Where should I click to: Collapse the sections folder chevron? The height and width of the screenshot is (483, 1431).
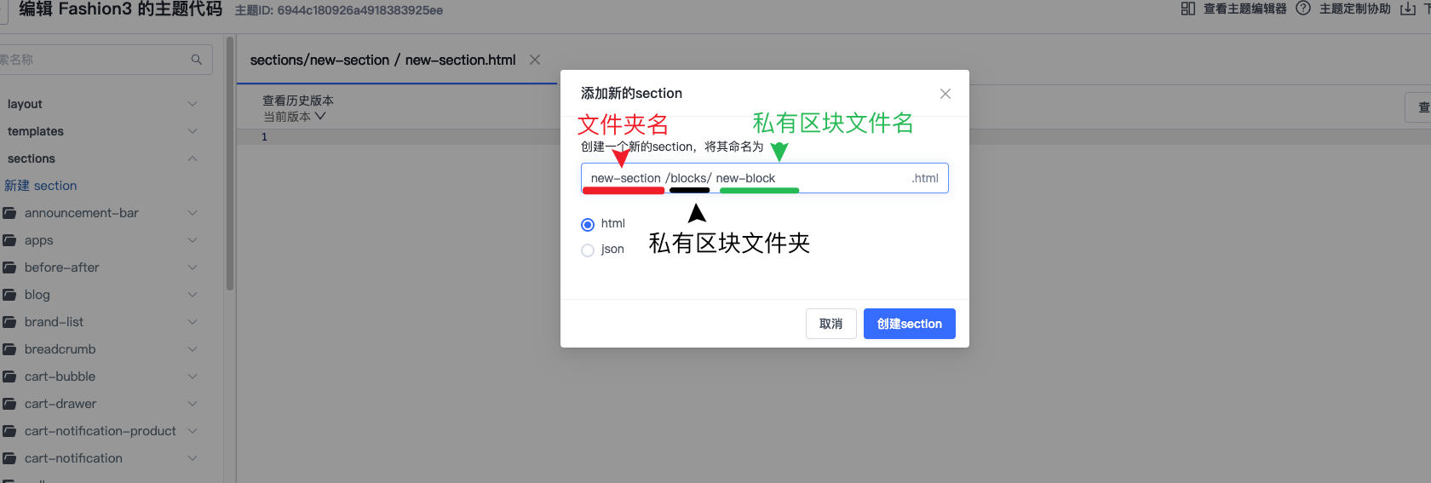(192, 158)
